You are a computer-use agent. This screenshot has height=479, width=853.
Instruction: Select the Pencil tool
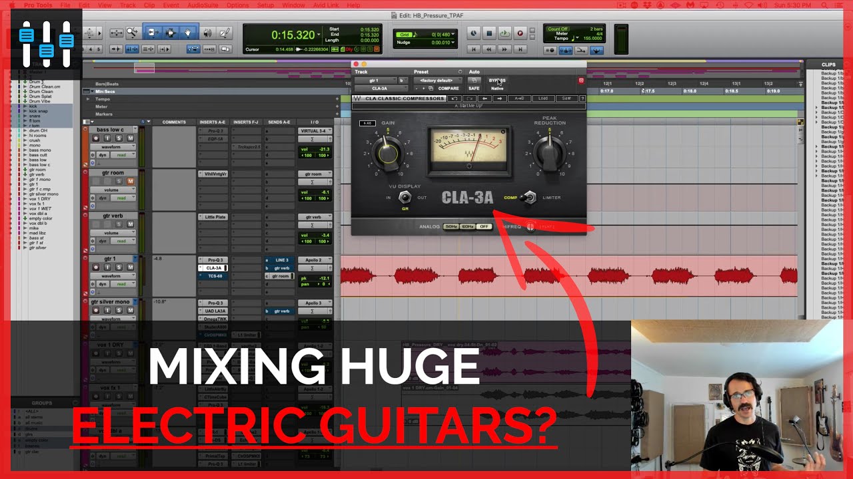(225, 33)
